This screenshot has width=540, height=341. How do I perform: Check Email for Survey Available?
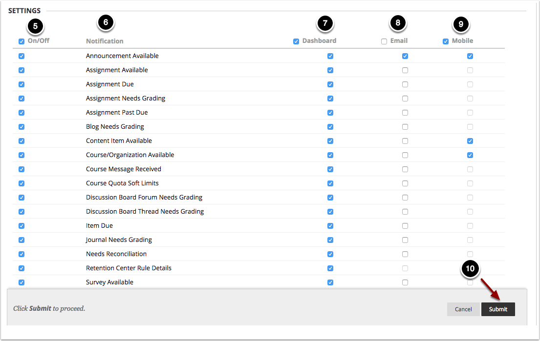click(405, 282)
